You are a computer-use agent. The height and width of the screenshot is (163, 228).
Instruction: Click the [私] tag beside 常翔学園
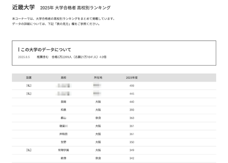click(29, 150)
